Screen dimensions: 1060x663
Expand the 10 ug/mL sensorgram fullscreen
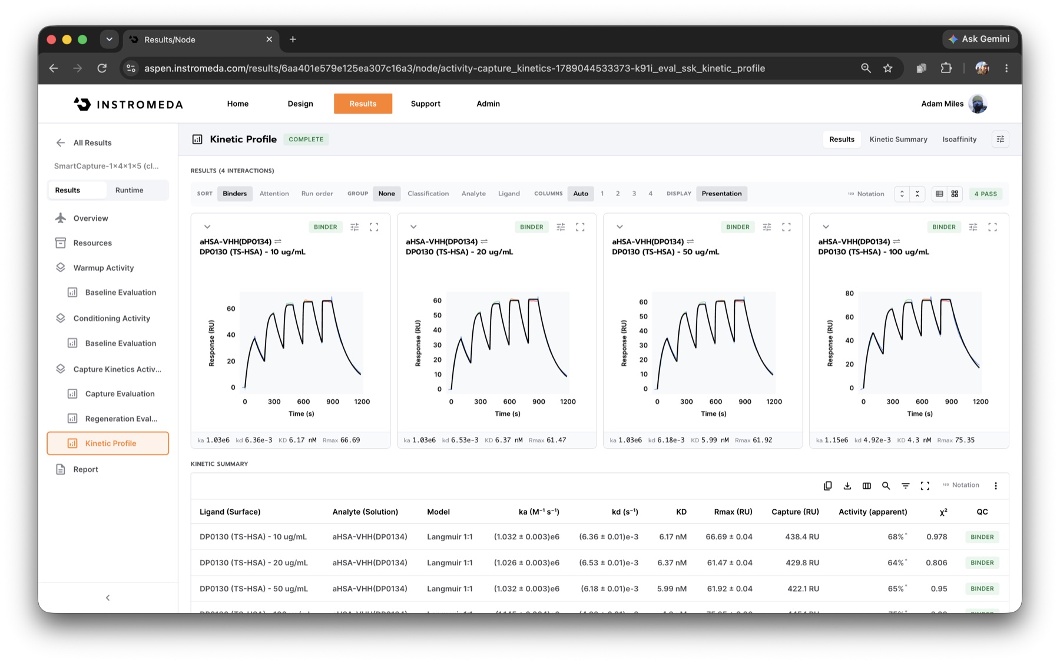[x=374, y=227]
